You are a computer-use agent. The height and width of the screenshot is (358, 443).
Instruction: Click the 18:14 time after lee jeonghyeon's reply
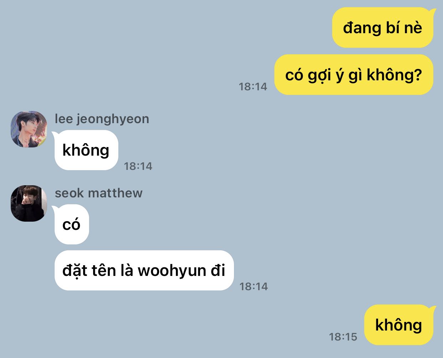pos(138,166)
